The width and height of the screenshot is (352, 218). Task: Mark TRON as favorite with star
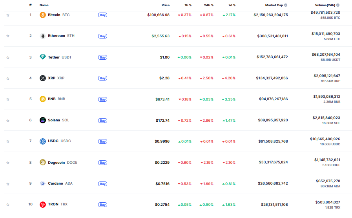click(8, 205)
